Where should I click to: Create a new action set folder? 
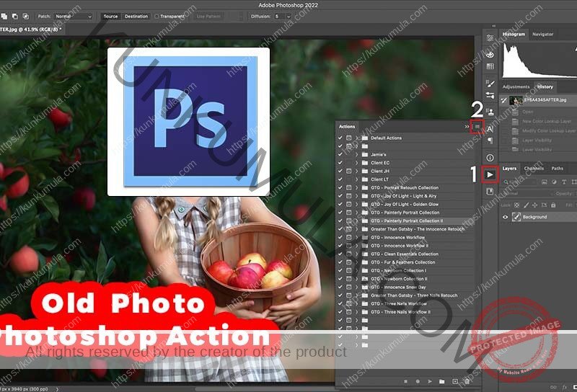[441, 381]
